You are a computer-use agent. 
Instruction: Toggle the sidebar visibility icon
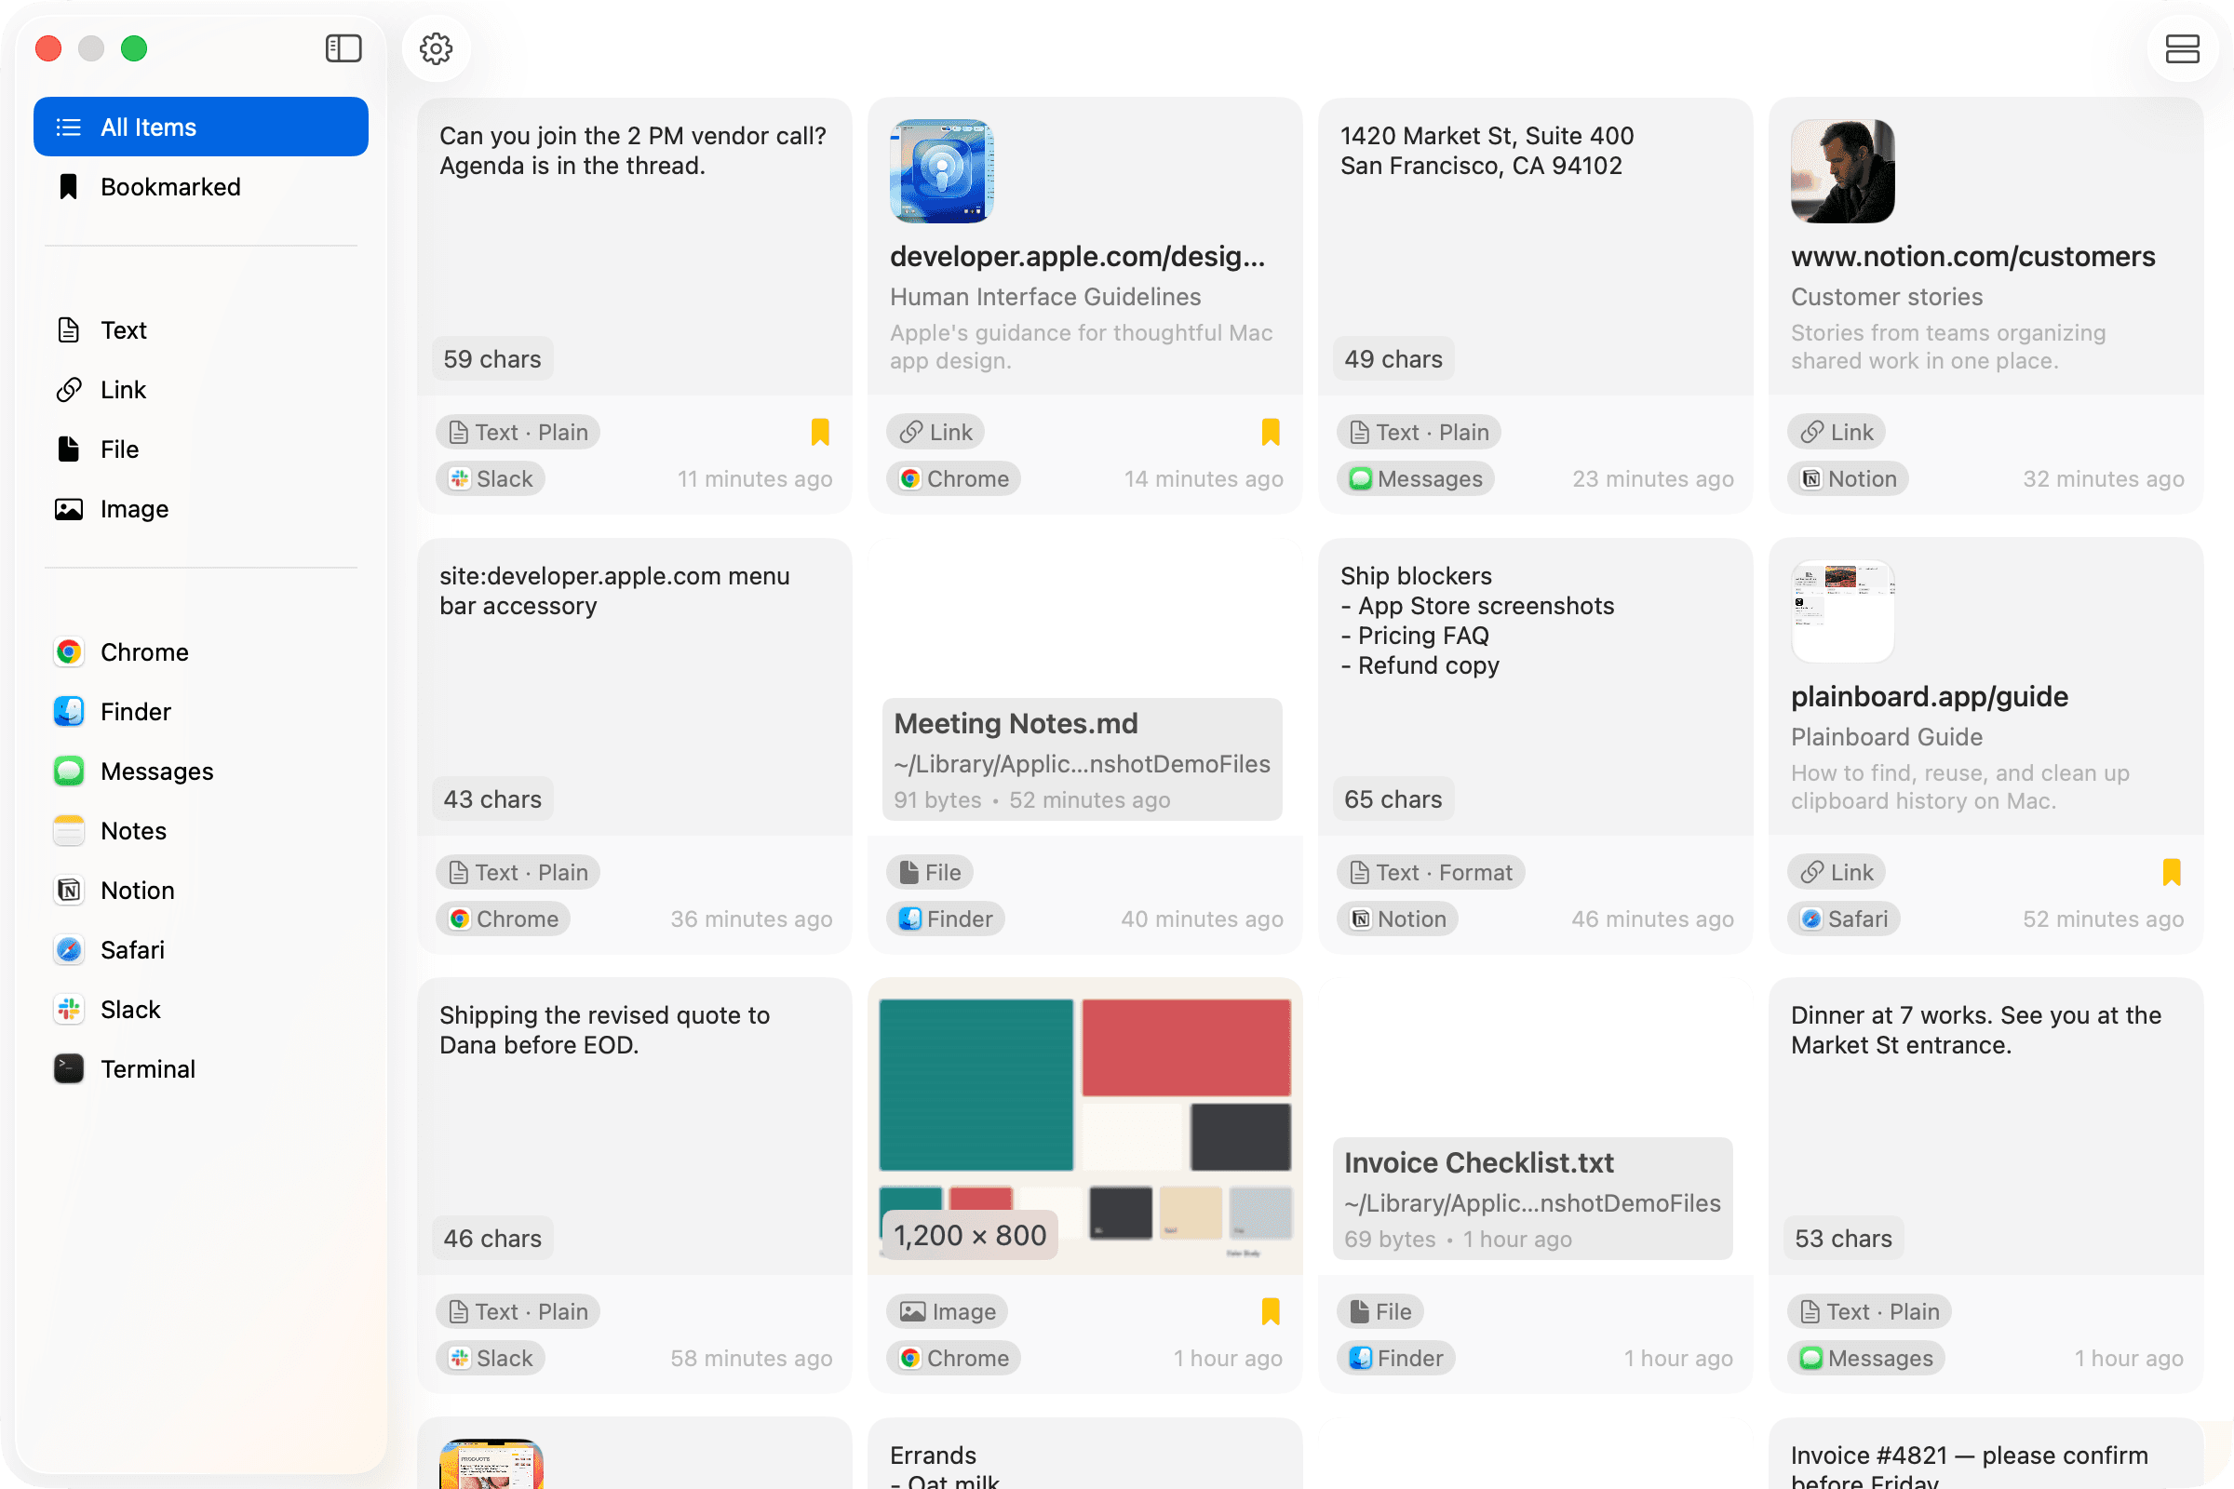coord(343,47)
